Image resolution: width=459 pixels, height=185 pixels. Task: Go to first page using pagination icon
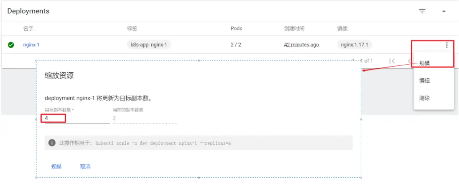(392, 61)
